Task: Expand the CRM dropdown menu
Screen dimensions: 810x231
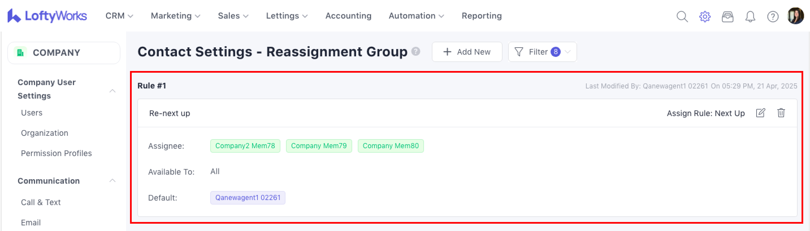Action: click(x=119, y=16)
